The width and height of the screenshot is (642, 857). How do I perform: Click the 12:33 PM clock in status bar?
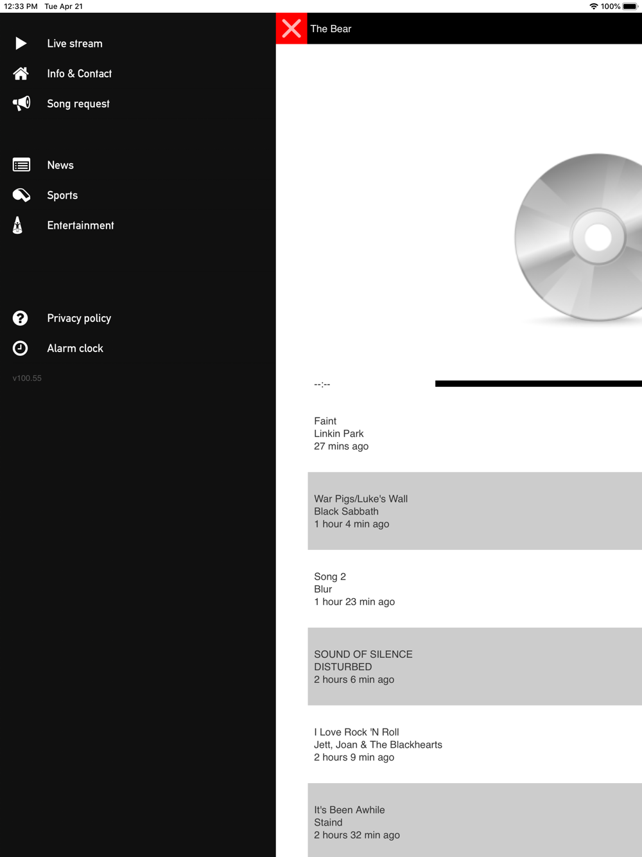click(21, 6)
